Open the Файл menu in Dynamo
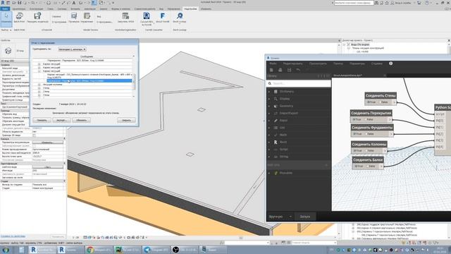The width and height of the screenshot is (451, 254). click(273, 64)
